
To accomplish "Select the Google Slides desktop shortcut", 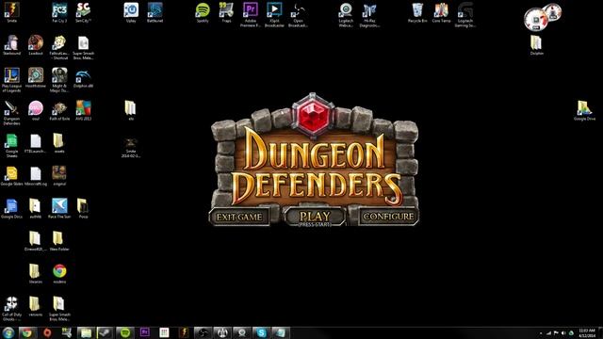I will [12, 175].
